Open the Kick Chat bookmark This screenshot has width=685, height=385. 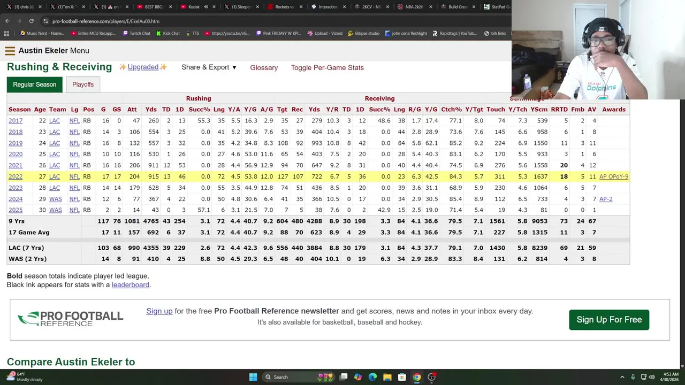click(168, 33)
